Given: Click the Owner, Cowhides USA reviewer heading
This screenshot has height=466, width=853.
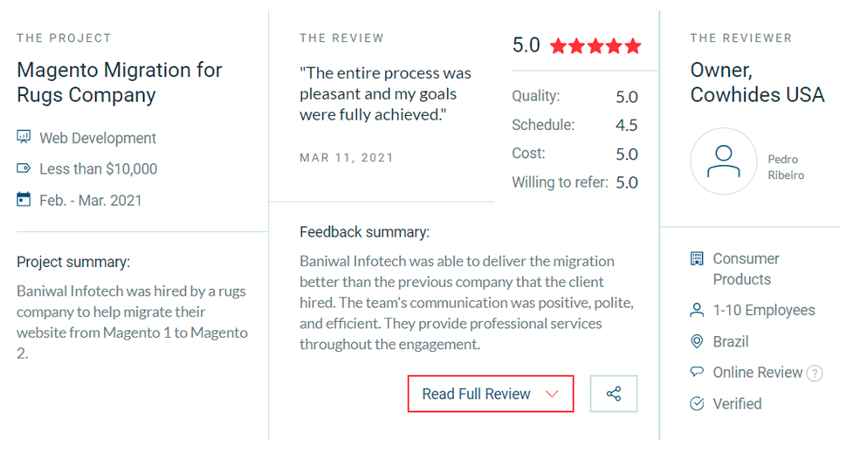Looking at the screenshot, I should 757,82.
